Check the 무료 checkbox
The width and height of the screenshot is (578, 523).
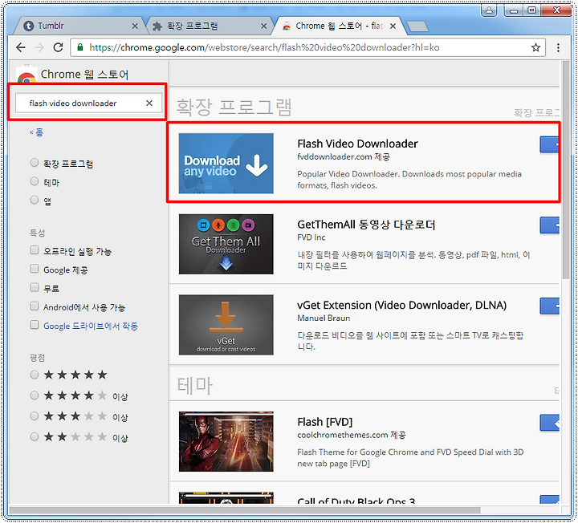click(35, 287)
